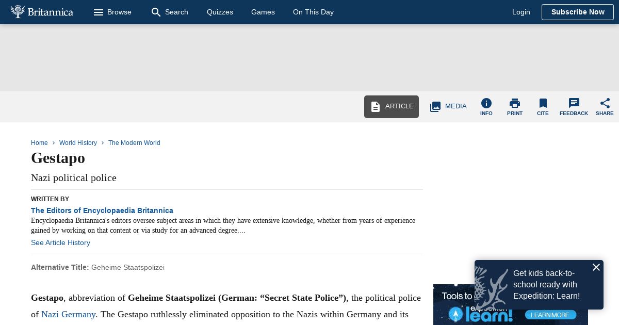This screenshot has width=619, height=325.
Task: Click the Search magnifier icon
Action: [x=156, y=12]
